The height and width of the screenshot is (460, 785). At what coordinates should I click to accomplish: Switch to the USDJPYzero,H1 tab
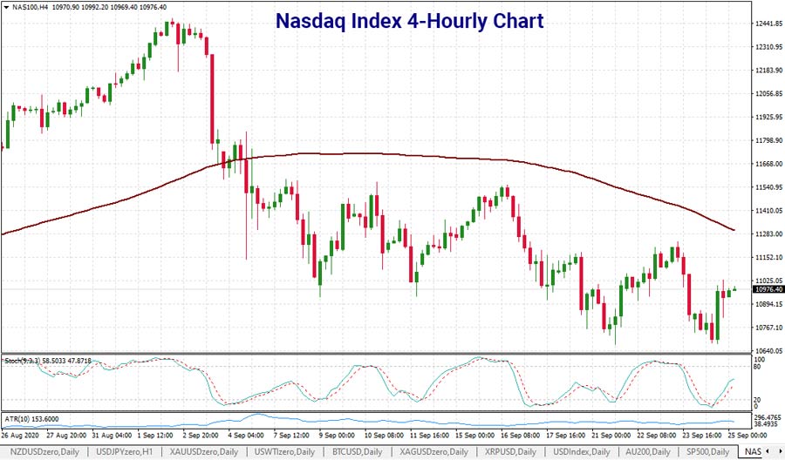[124, 452]
